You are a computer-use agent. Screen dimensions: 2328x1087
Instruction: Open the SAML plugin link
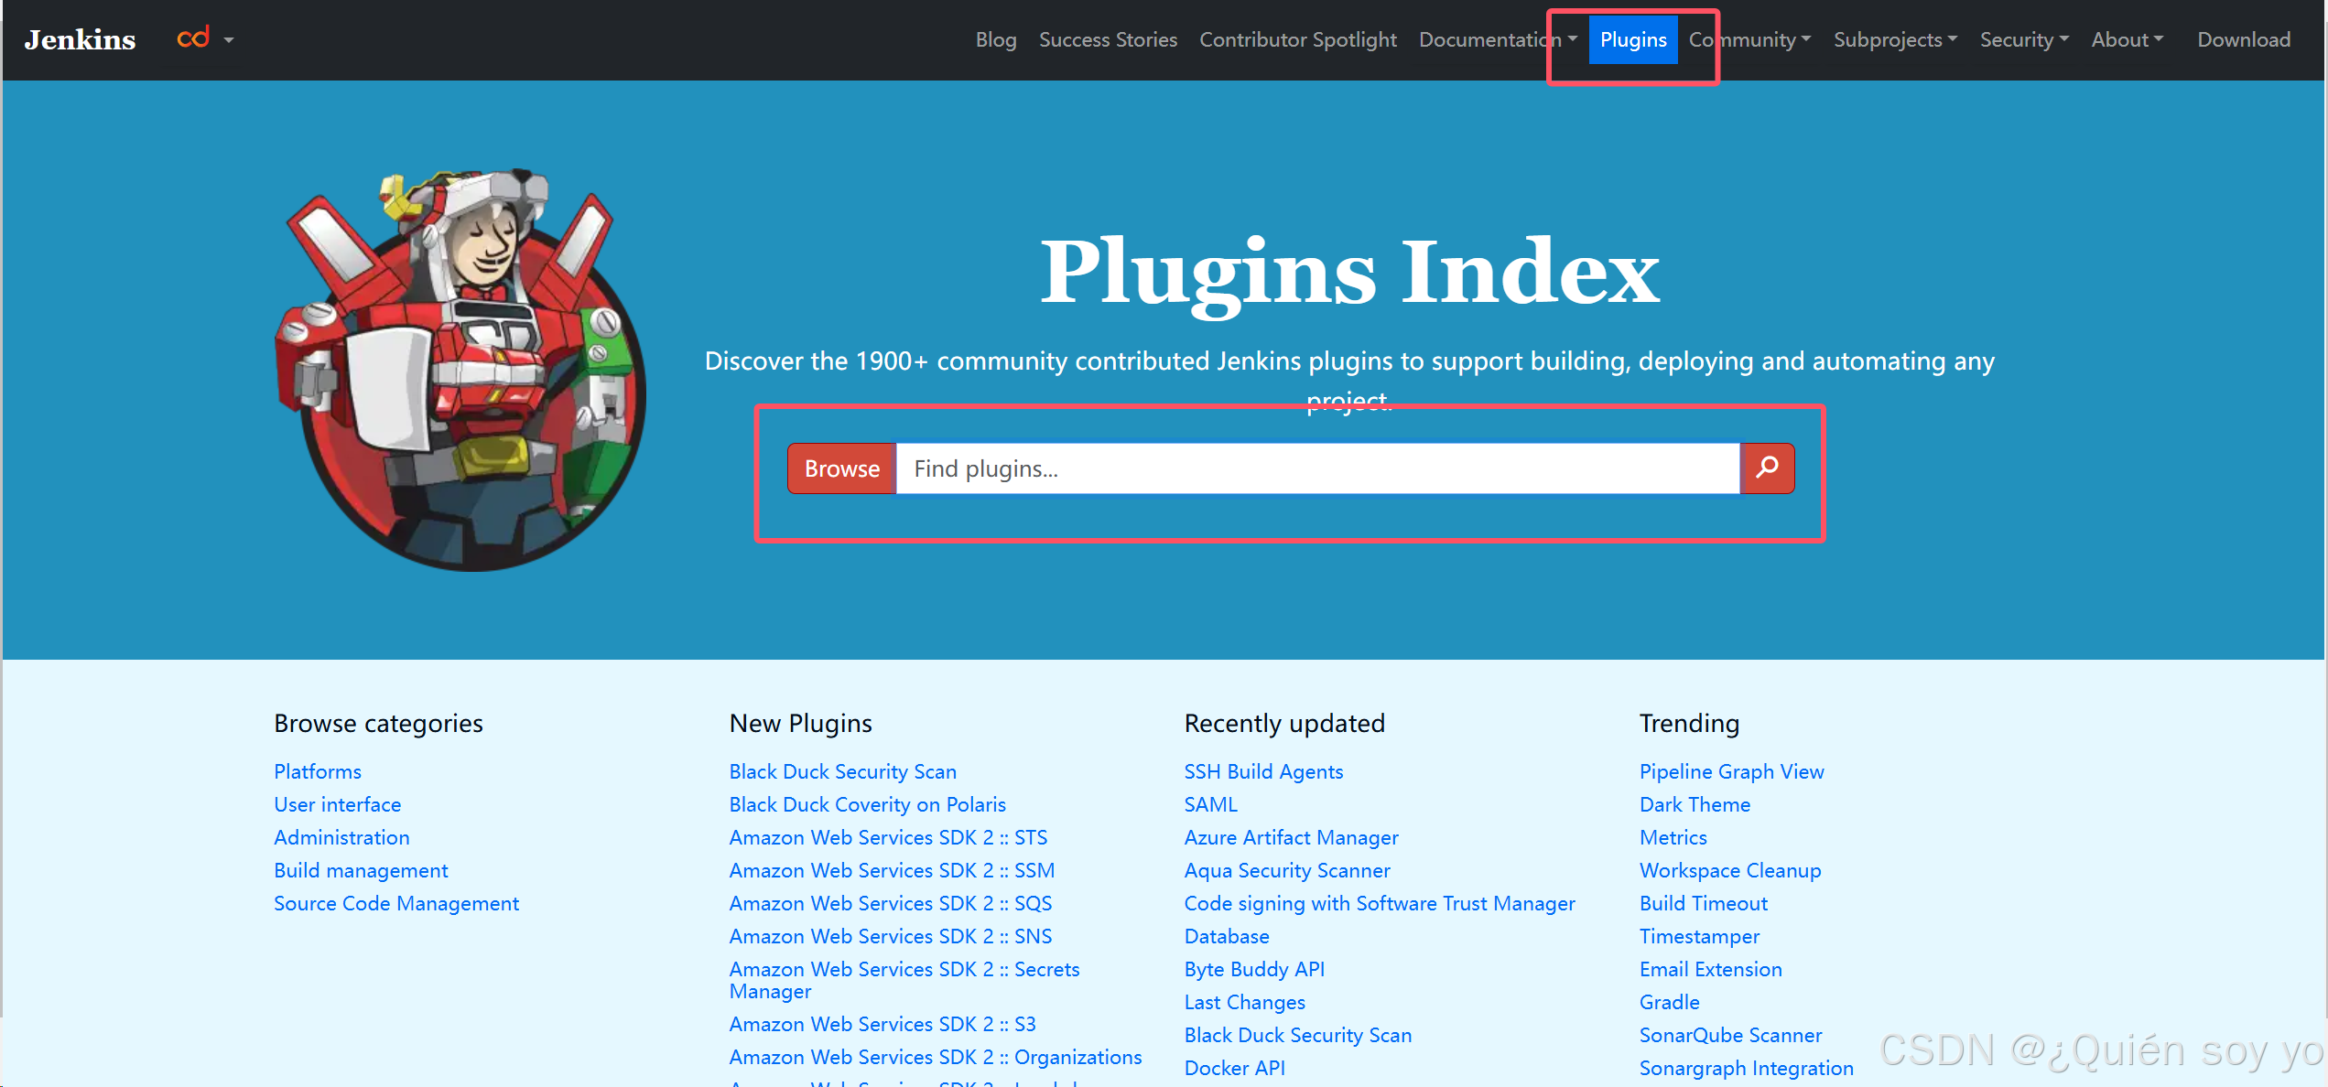1210,804
